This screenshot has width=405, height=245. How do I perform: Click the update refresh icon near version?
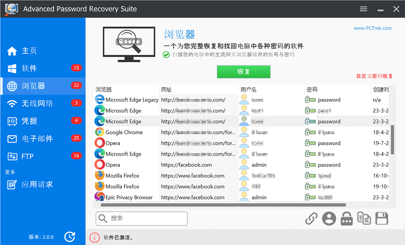tap(70, 237)
